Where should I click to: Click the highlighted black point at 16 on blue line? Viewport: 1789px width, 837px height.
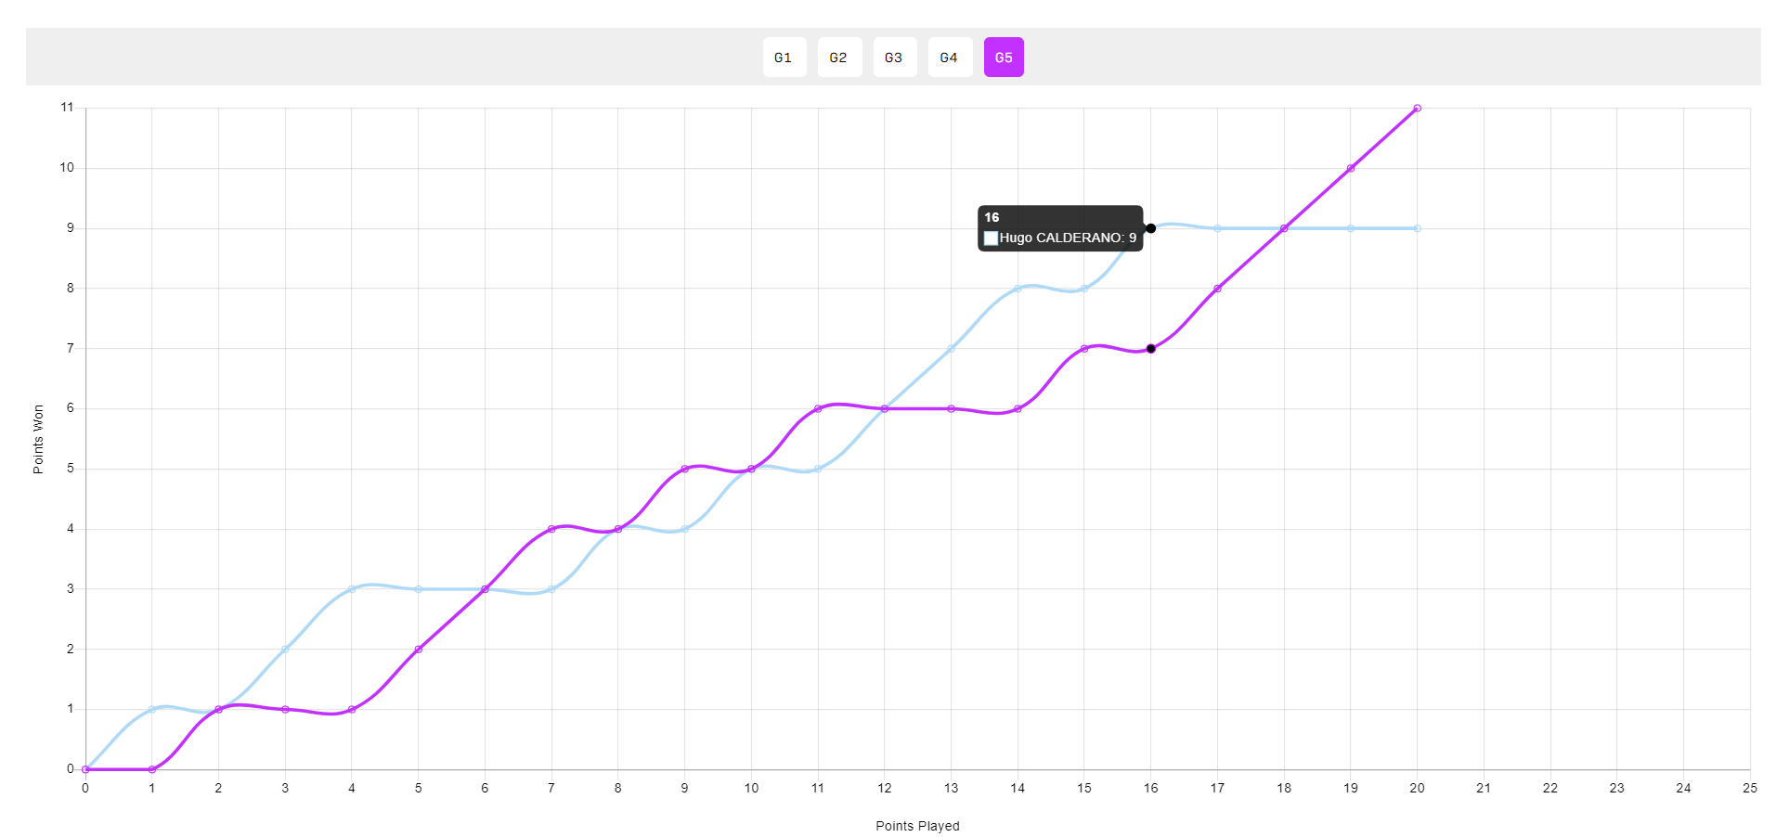1150,228
